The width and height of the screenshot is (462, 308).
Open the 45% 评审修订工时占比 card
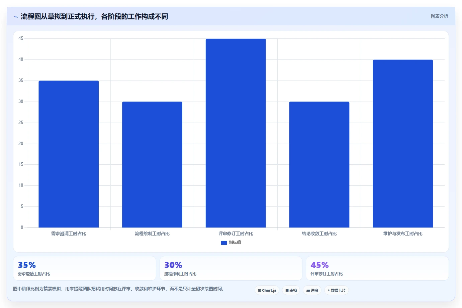[377, 268]
